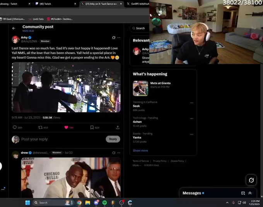This screenshot has width=263, height=207.
Task: Search from the Windows taskbar search box
Action: click(53, 203)
